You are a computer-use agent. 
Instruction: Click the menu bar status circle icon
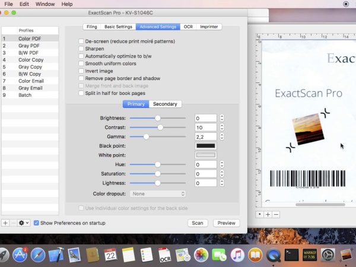[x=346, y=4]
